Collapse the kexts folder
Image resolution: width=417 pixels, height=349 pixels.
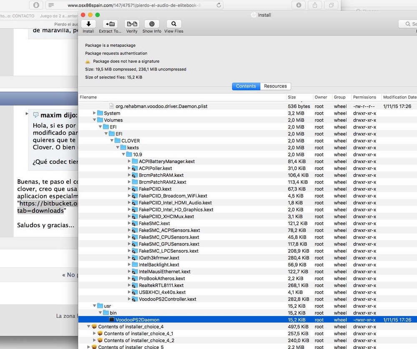click(x=118, y=147)
